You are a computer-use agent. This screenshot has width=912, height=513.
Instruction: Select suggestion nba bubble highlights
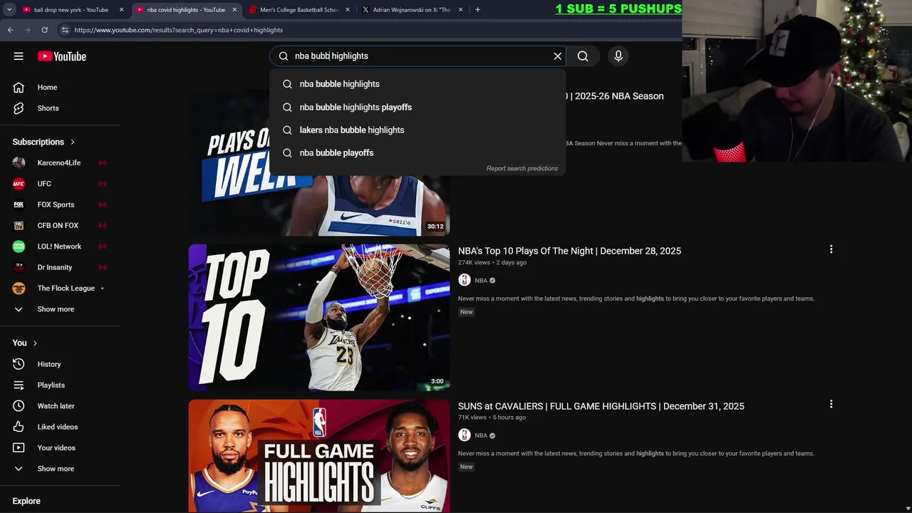click(x=418, y=84)
